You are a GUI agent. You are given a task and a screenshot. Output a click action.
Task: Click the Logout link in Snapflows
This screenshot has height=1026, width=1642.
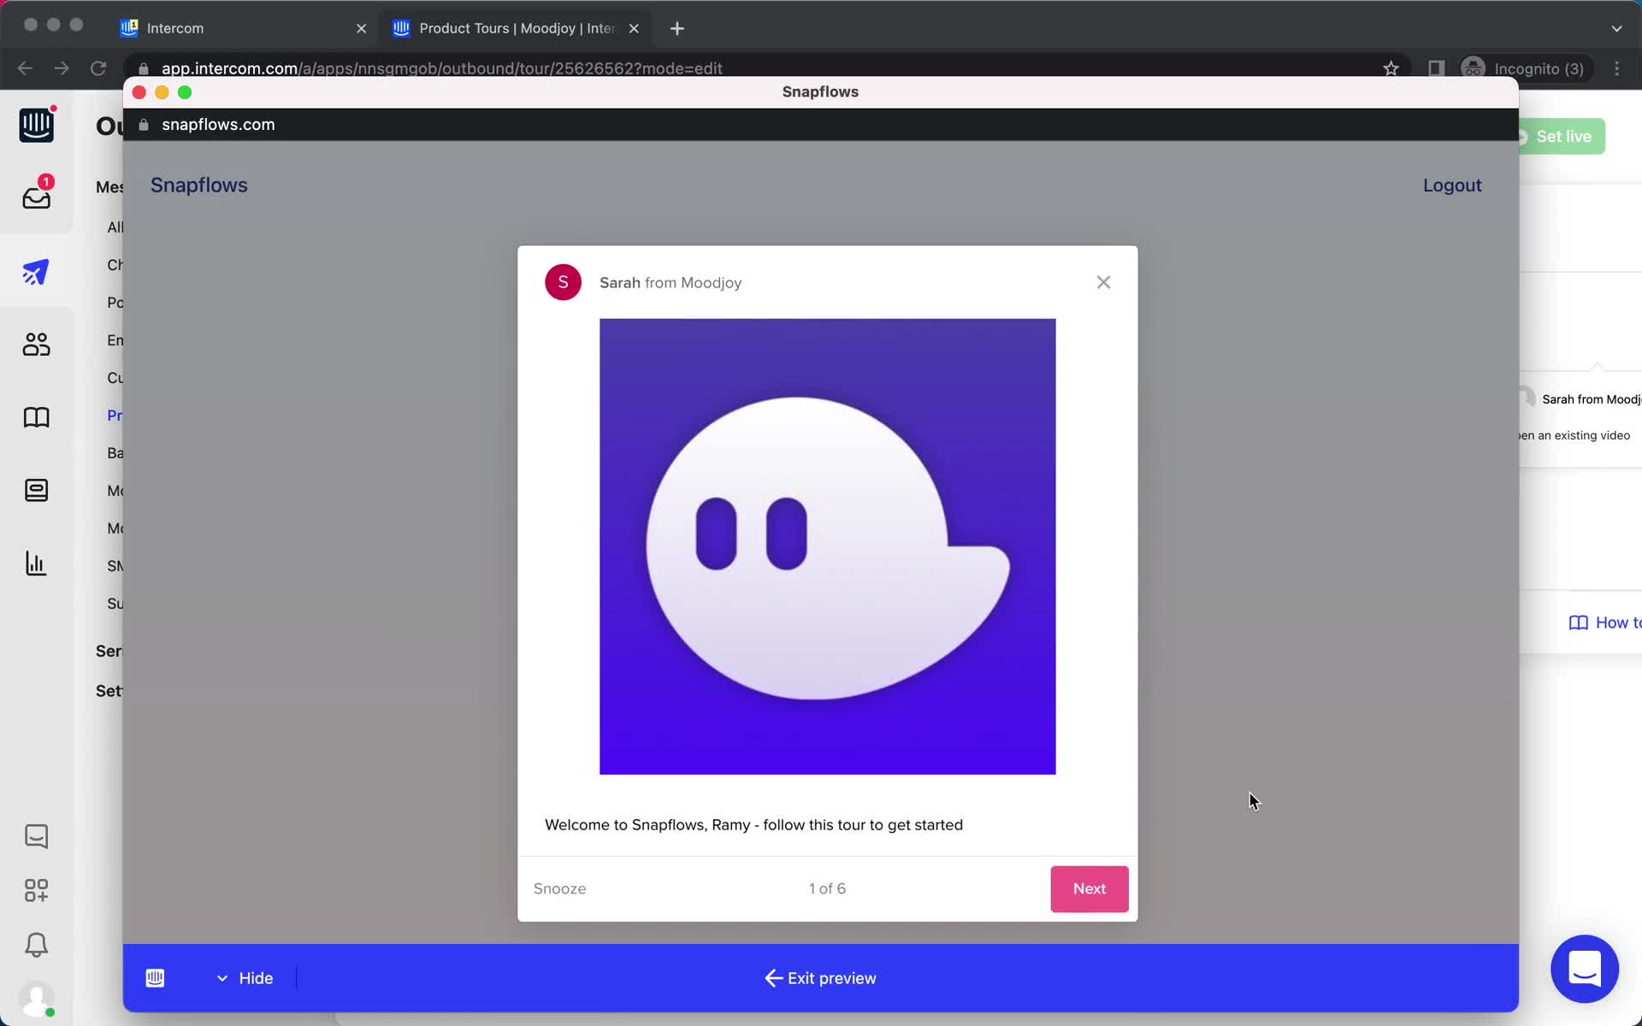[x=1453, y=185]
